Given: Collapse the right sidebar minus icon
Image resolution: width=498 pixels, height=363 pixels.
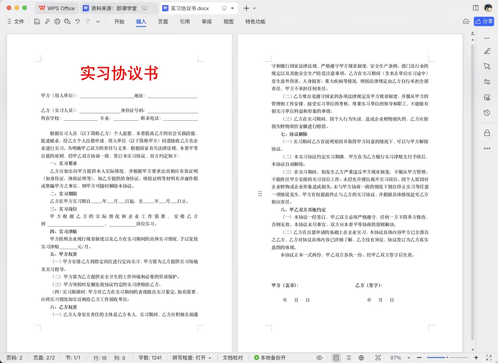Looking at the screenshot, I should click(487, 38).
